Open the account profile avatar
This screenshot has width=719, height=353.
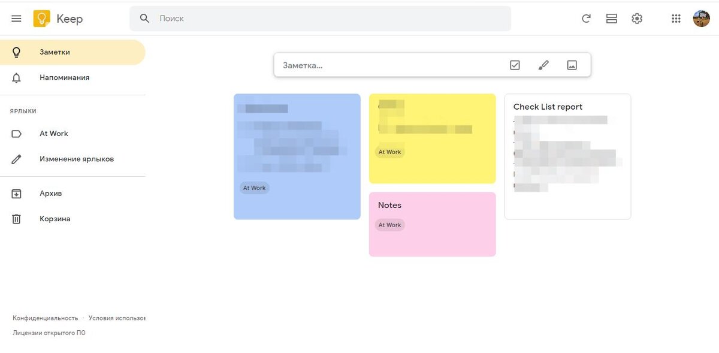pos(702,19)
